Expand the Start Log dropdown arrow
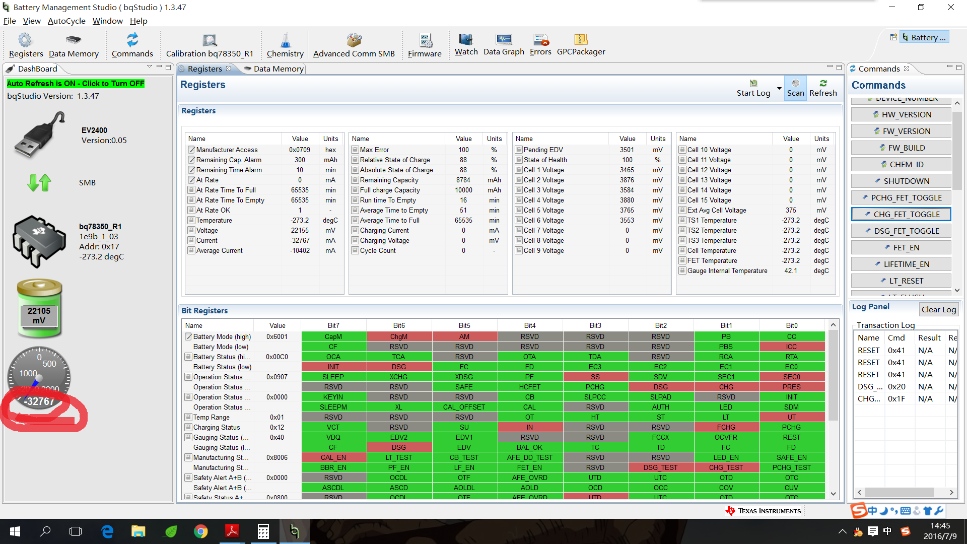The width and height of the screenshot is (967, 544). pyautogui.click(x=779, y=89)
